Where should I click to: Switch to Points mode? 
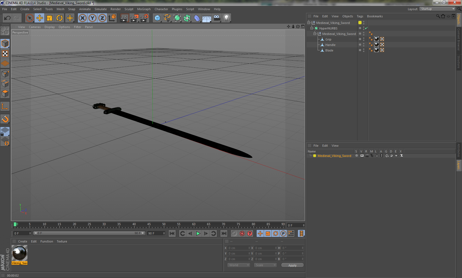(5, 73)
